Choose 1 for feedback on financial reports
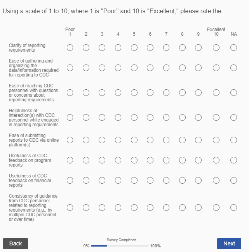 70,180
